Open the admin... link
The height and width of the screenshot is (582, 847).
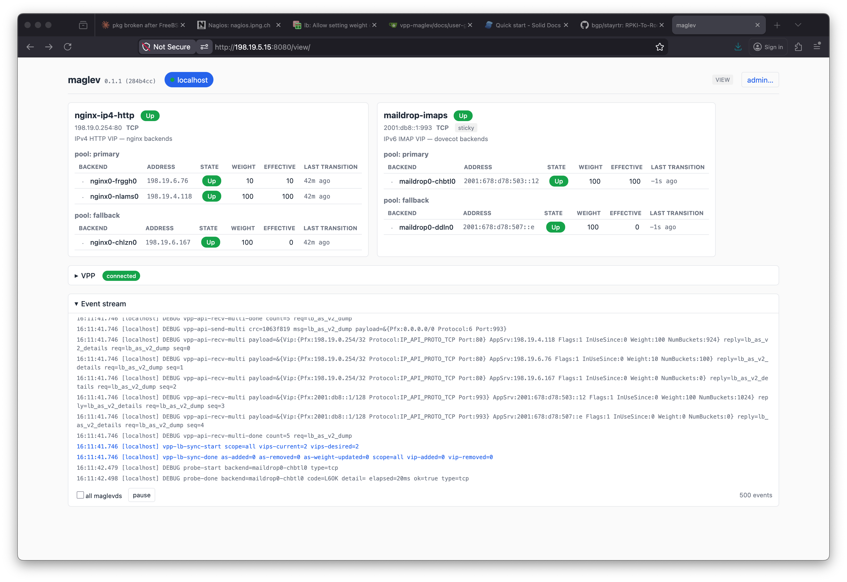[x=760, y=80]
